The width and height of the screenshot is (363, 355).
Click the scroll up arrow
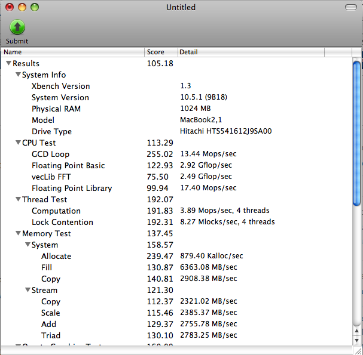click(x=357, y=331)
